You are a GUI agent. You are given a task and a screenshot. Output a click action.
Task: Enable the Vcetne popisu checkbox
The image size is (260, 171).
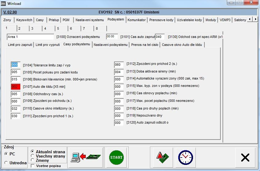coord(33,166)
